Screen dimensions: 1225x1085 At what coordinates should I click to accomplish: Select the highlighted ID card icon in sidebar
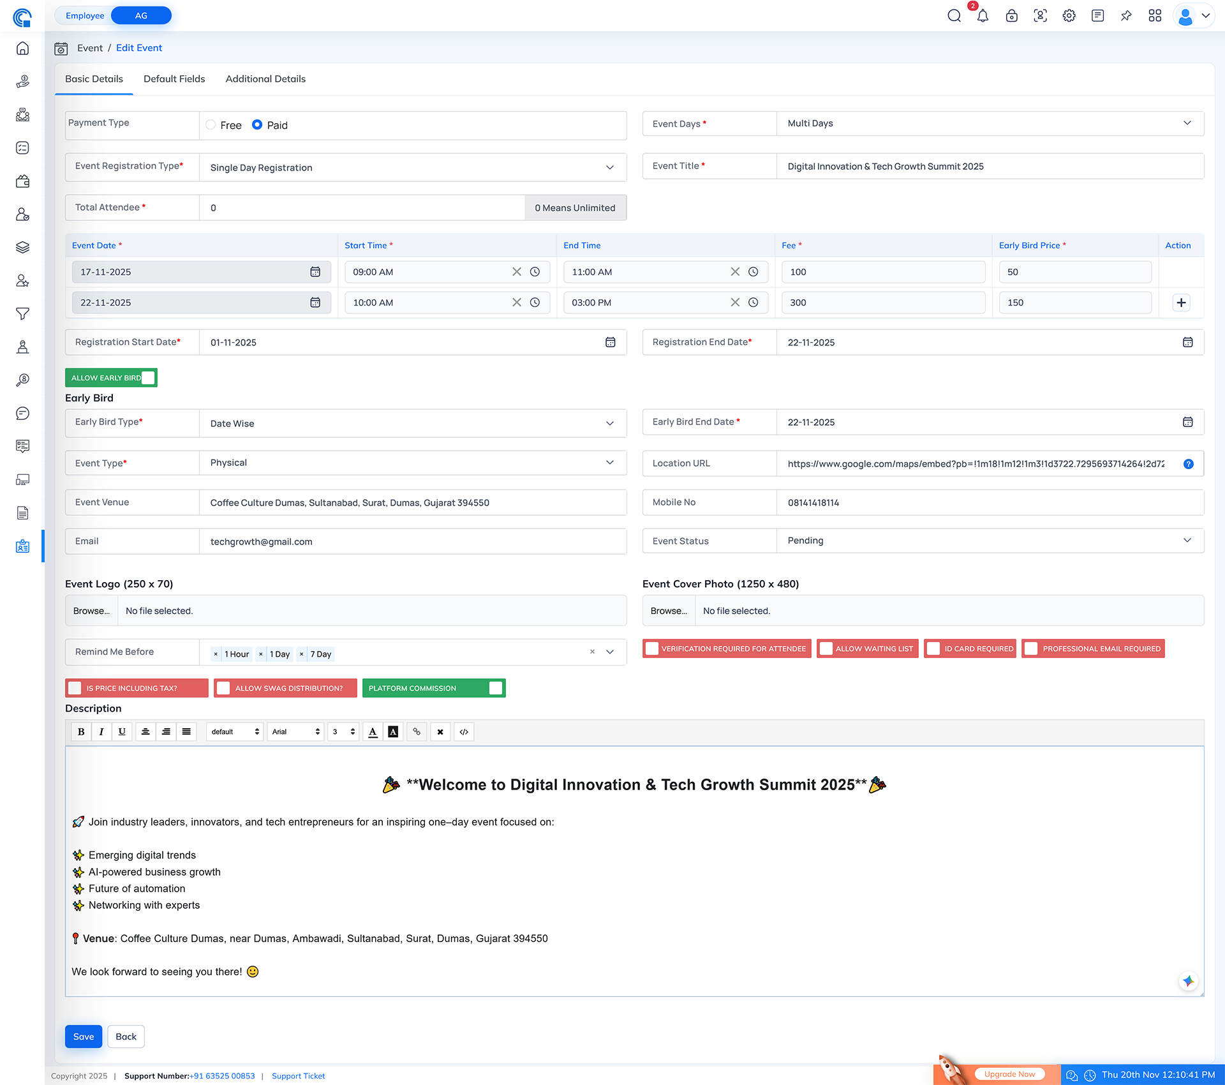(x=23, y=546)
